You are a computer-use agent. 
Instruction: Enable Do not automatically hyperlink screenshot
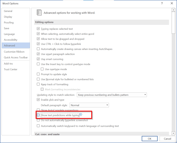click(38, 120)
